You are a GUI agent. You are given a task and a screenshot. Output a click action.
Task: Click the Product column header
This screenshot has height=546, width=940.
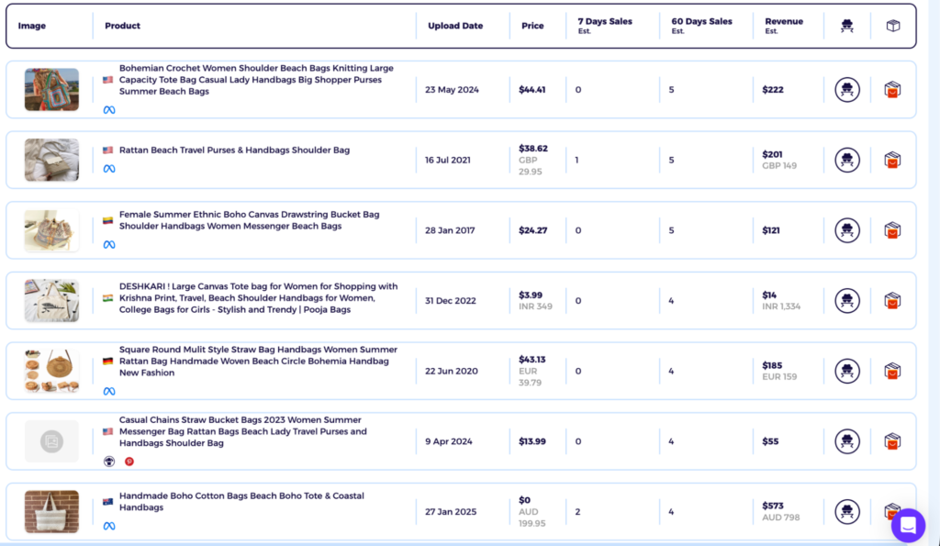point(122,26)
